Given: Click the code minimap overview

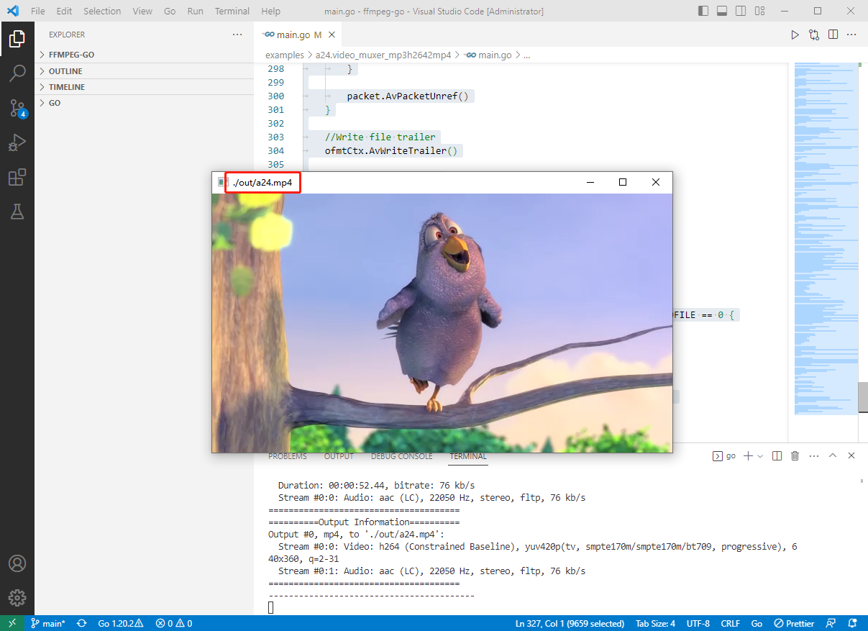Looking at the screenshot, I should pyautogui.click(x=826, y=239).
